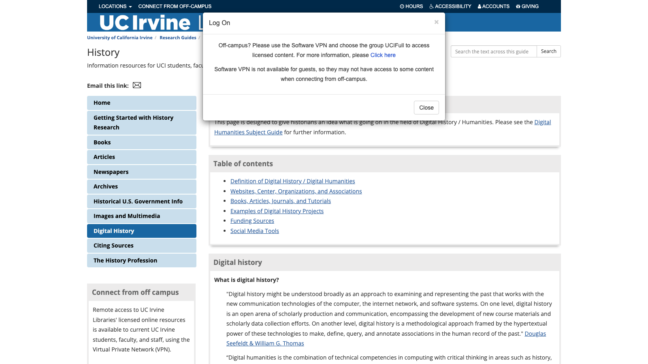Dismiss the Log On dialog with the X

tap(436, 22)
